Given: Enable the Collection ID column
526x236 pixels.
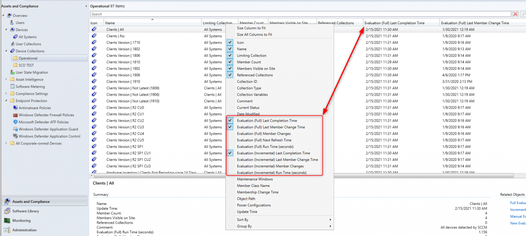Looking at the screenshot, I should pyautogui.click(x=247, y=81).
